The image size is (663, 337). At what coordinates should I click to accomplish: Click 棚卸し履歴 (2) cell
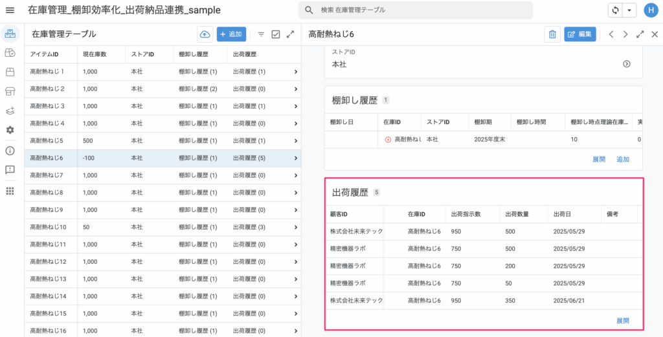click(x=198, y=89)
